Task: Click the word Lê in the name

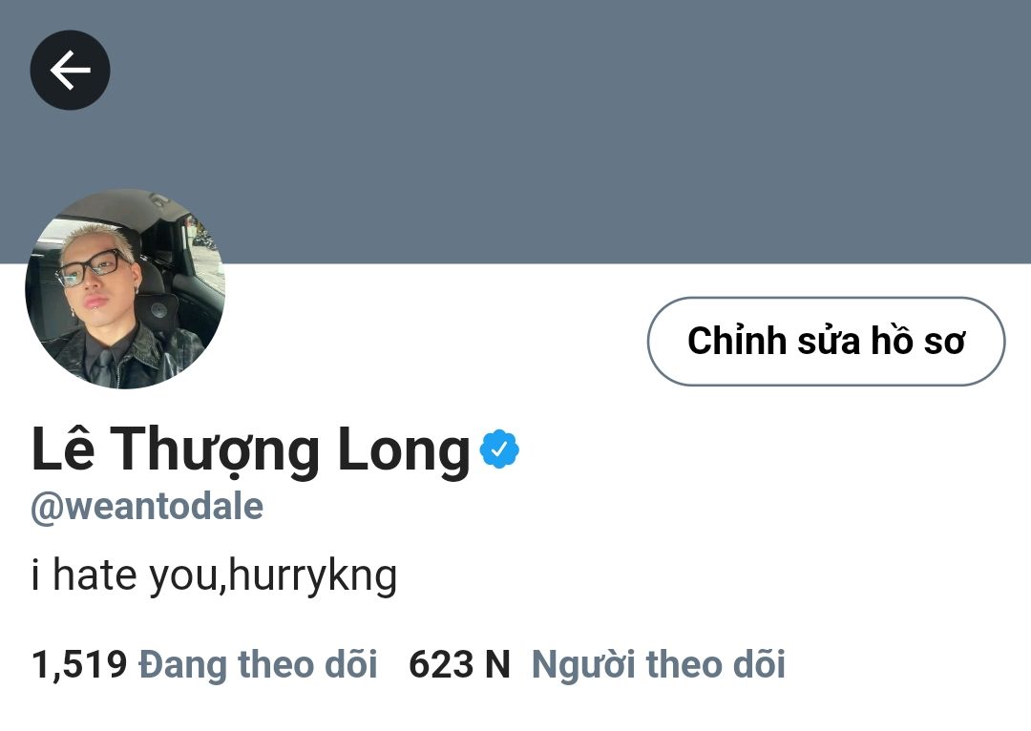Action: point(63,447)
